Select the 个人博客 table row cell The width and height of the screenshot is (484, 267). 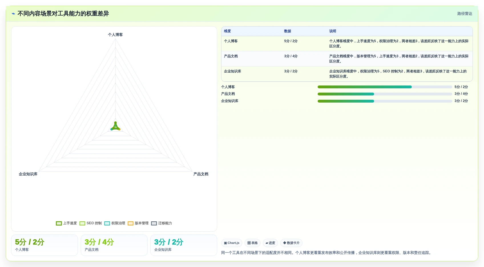[231, 41]
